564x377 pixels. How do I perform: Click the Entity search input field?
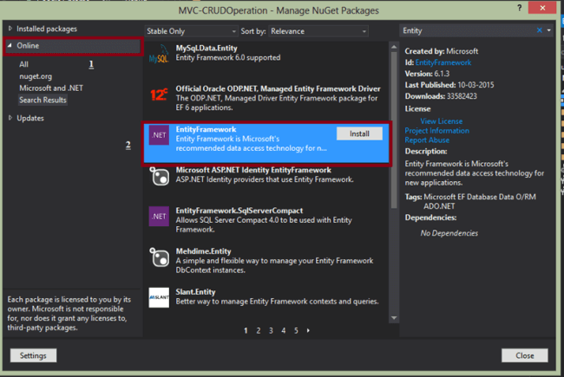pos(468,30)
